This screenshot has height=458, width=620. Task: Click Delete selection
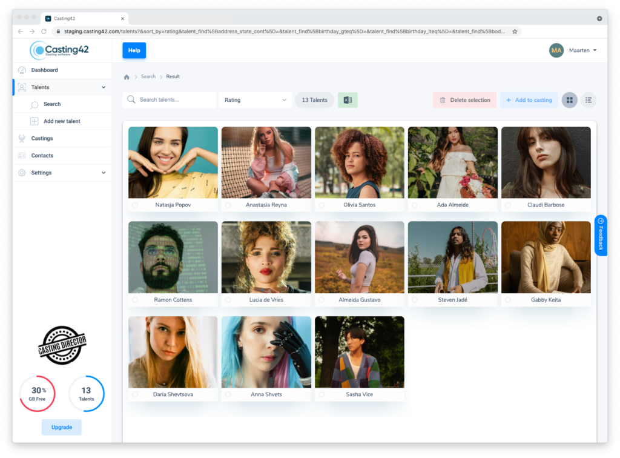464,100
